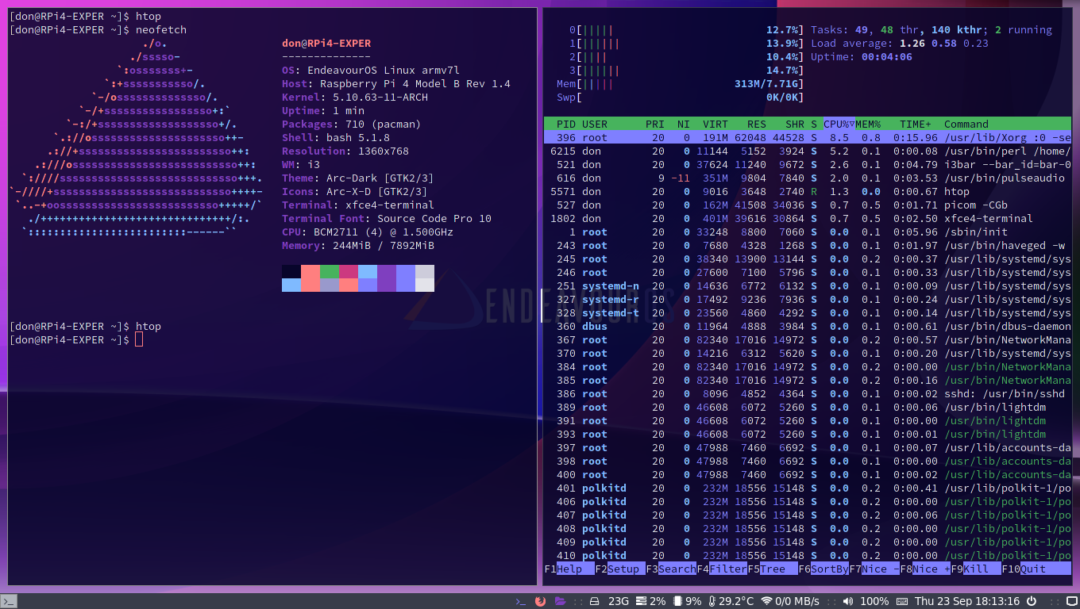
Task: Click the volume speaker icon
Action: [847, 601]
